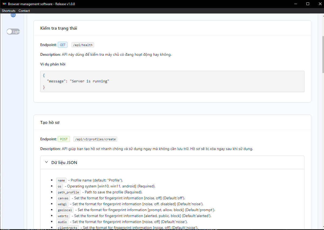Toggle the Light theme switch
Screen dimensions: 324x230
pyautogui.click(x=13, y=32)
